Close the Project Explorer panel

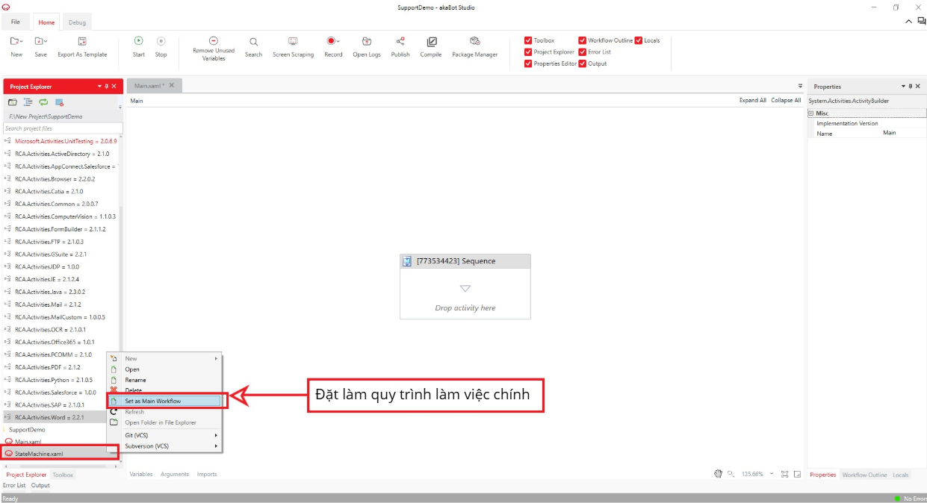tap(114, 87)
